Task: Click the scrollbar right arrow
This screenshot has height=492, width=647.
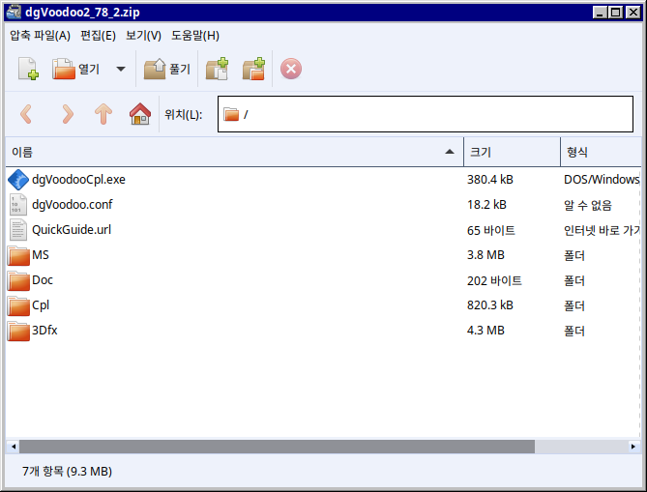Action: tap(632, 447)
